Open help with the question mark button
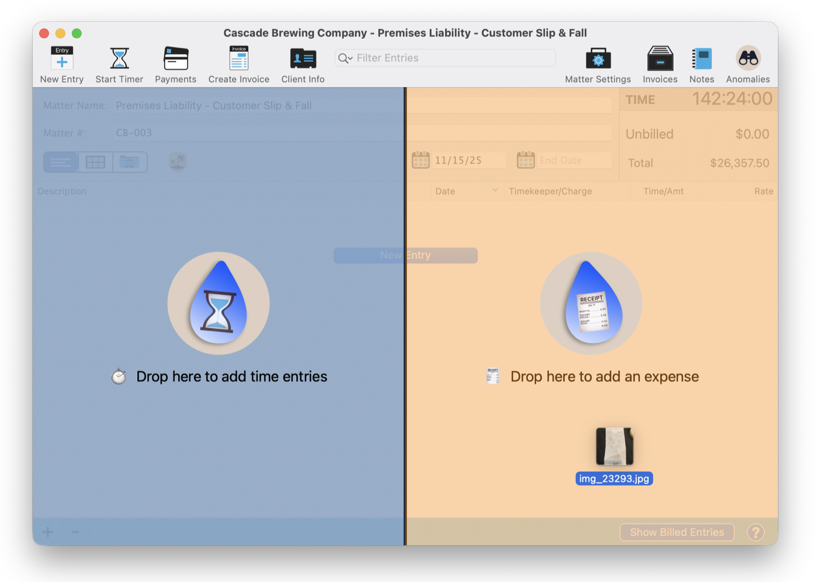The height and width of the screenshot is (582, 826). [x=755, y=532]
